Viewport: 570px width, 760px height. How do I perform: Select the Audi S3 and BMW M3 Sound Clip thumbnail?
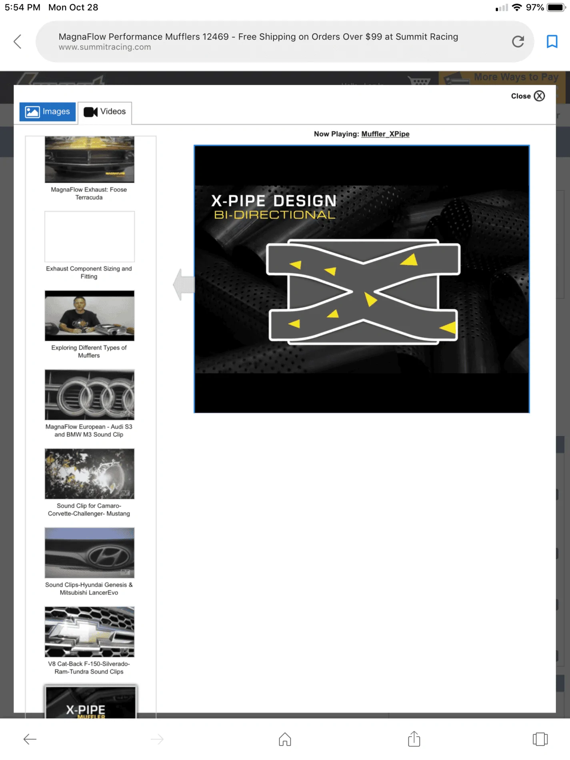point(90,395)
